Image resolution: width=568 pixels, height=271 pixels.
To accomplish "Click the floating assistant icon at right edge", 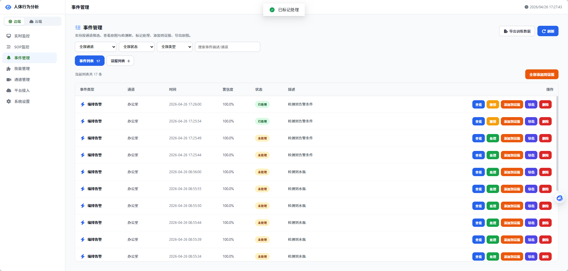I will [x=559, y=198].
